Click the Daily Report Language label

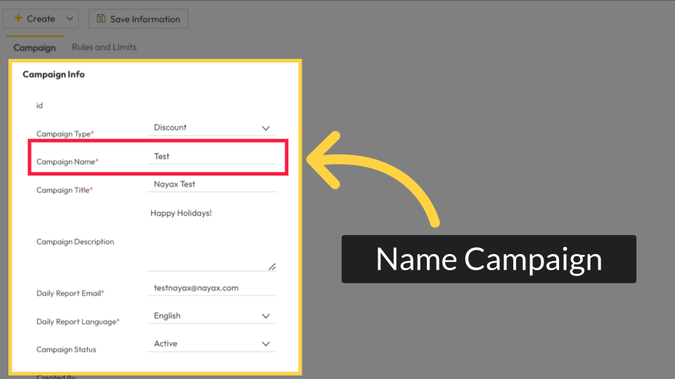click(78, 321)
